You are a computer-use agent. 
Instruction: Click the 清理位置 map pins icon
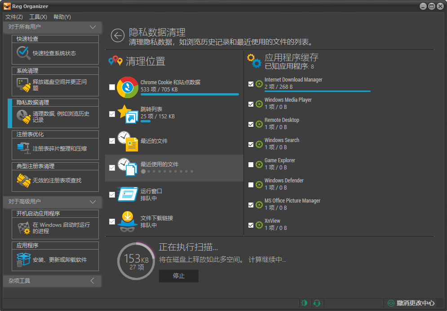tap(115, 61)
